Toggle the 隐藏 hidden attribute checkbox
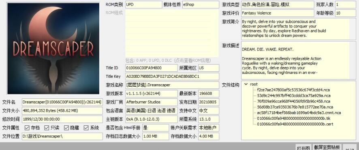The width and height of the screenshot is (359, 150). coord(66,128)
